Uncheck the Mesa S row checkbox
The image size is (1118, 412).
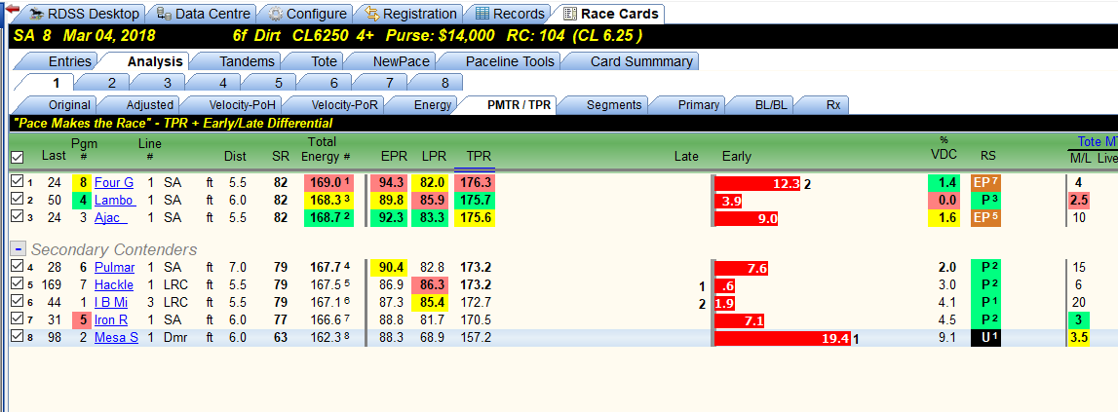(18, 338)
